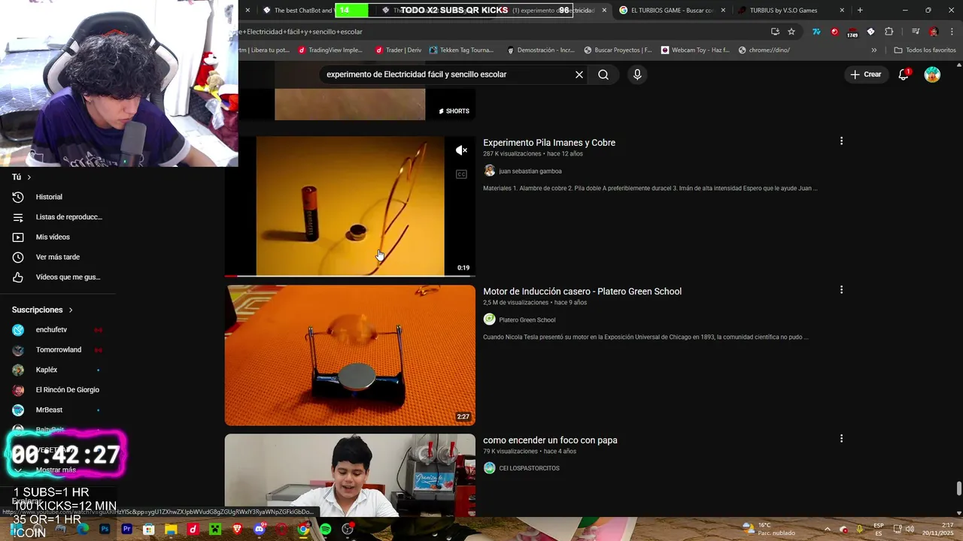Screen dimensions: 963x541
Task: Click the Historial clock icon
Action: click(x=19, y=197)
